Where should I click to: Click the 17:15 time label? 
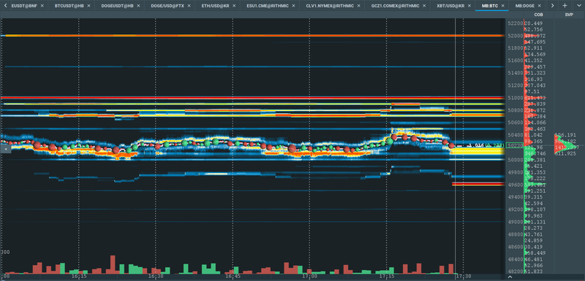tap(387, 277)
